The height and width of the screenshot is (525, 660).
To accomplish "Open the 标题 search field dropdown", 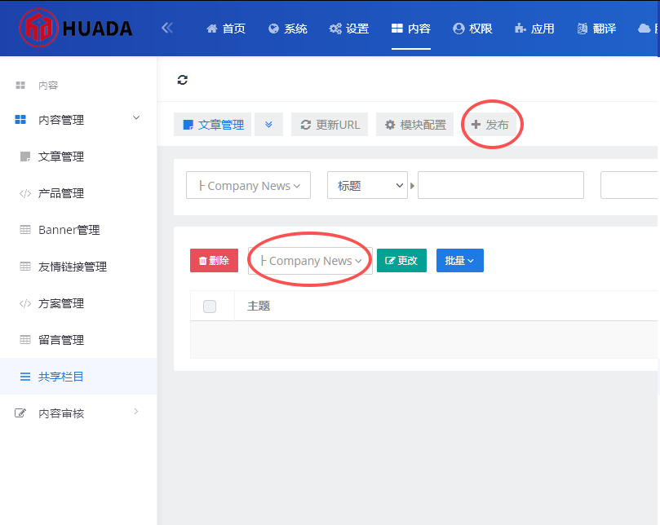I will [x=367, y=185].
